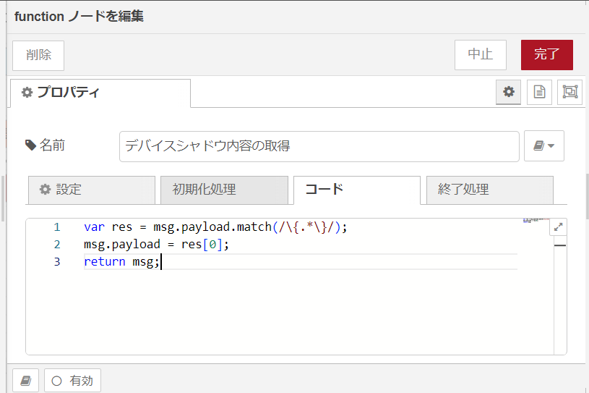Screen dimensions: 589x393
Task: Switch to the 終了処理 tab
Action: 490,190
